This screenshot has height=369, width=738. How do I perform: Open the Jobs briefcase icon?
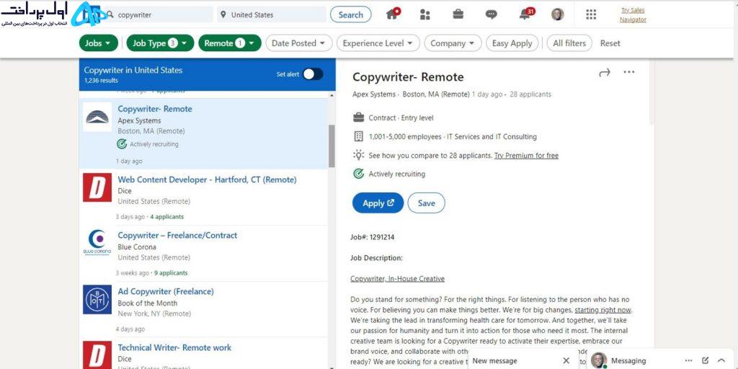click(x=458, y=14)
